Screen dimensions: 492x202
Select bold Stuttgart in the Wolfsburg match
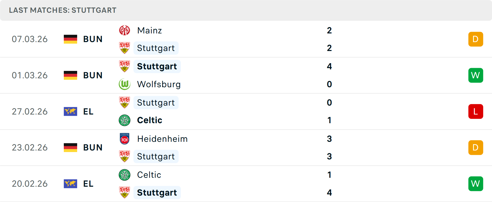(x=157, y=66)
